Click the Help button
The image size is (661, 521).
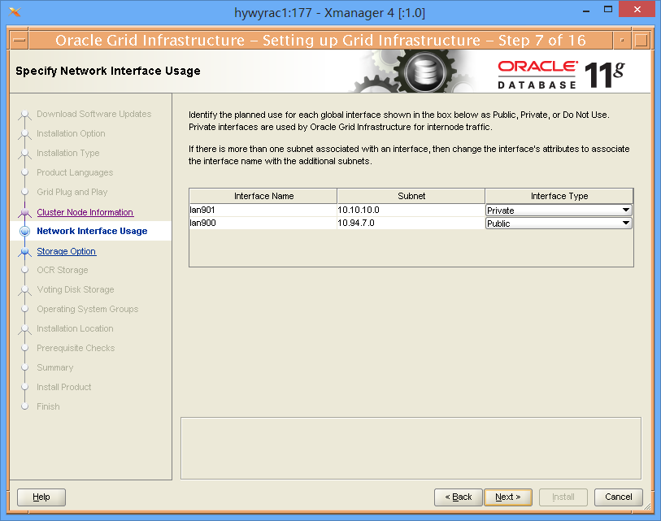[41, 497]
